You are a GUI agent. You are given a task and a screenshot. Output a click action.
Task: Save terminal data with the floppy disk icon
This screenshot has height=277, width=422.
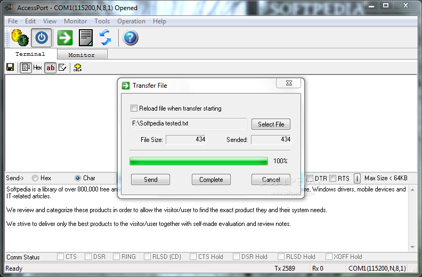(10, 67)
